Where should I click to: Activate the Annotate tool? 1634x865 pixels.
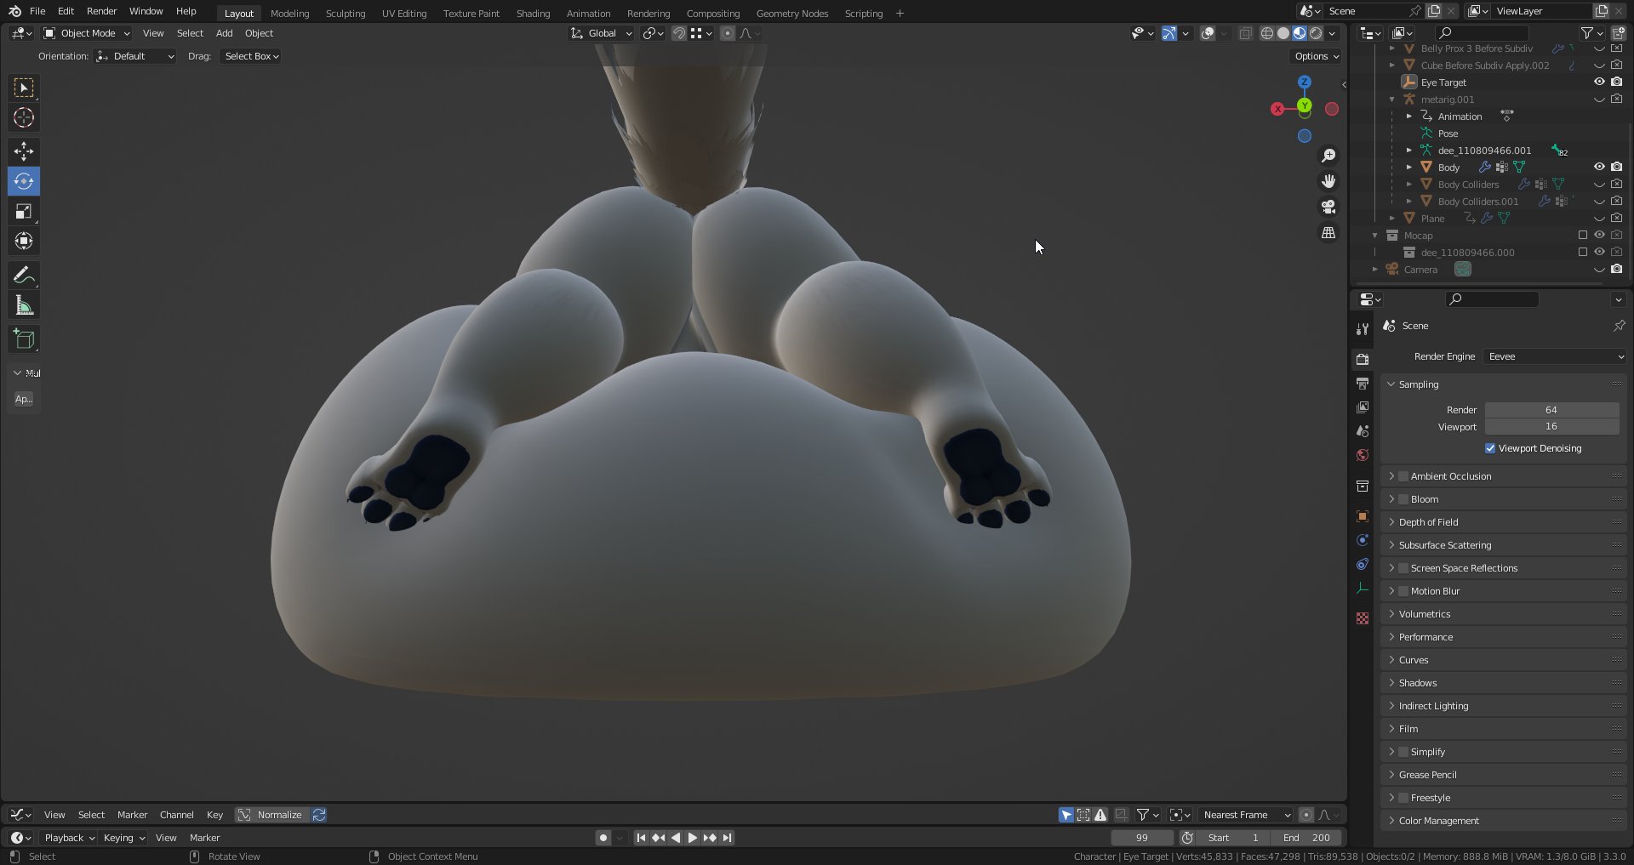click(24, 274)
